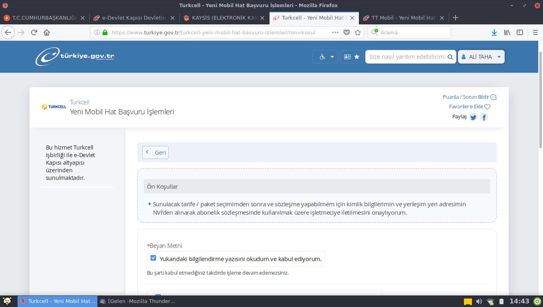Toggle the Firefox sidebar icon
The width and height of the screenshot is (543, 307).
click(x=520, y=33)
